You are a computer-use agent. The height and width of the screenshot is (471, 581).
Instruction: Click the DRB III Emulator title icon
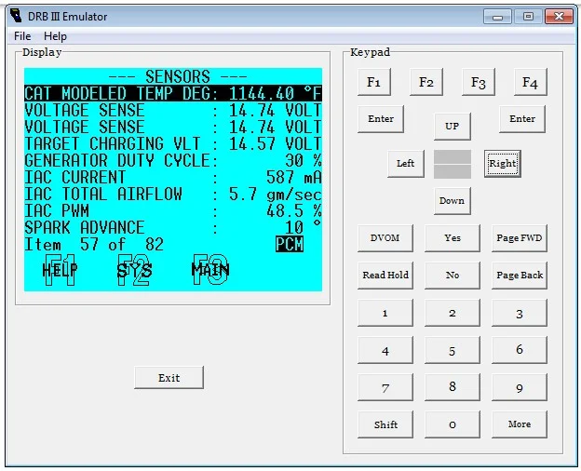[x=16, y=16]
